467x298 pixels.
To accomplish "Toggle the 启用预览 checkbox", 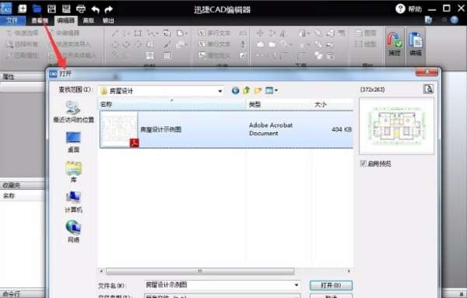I will pos(363,163).
